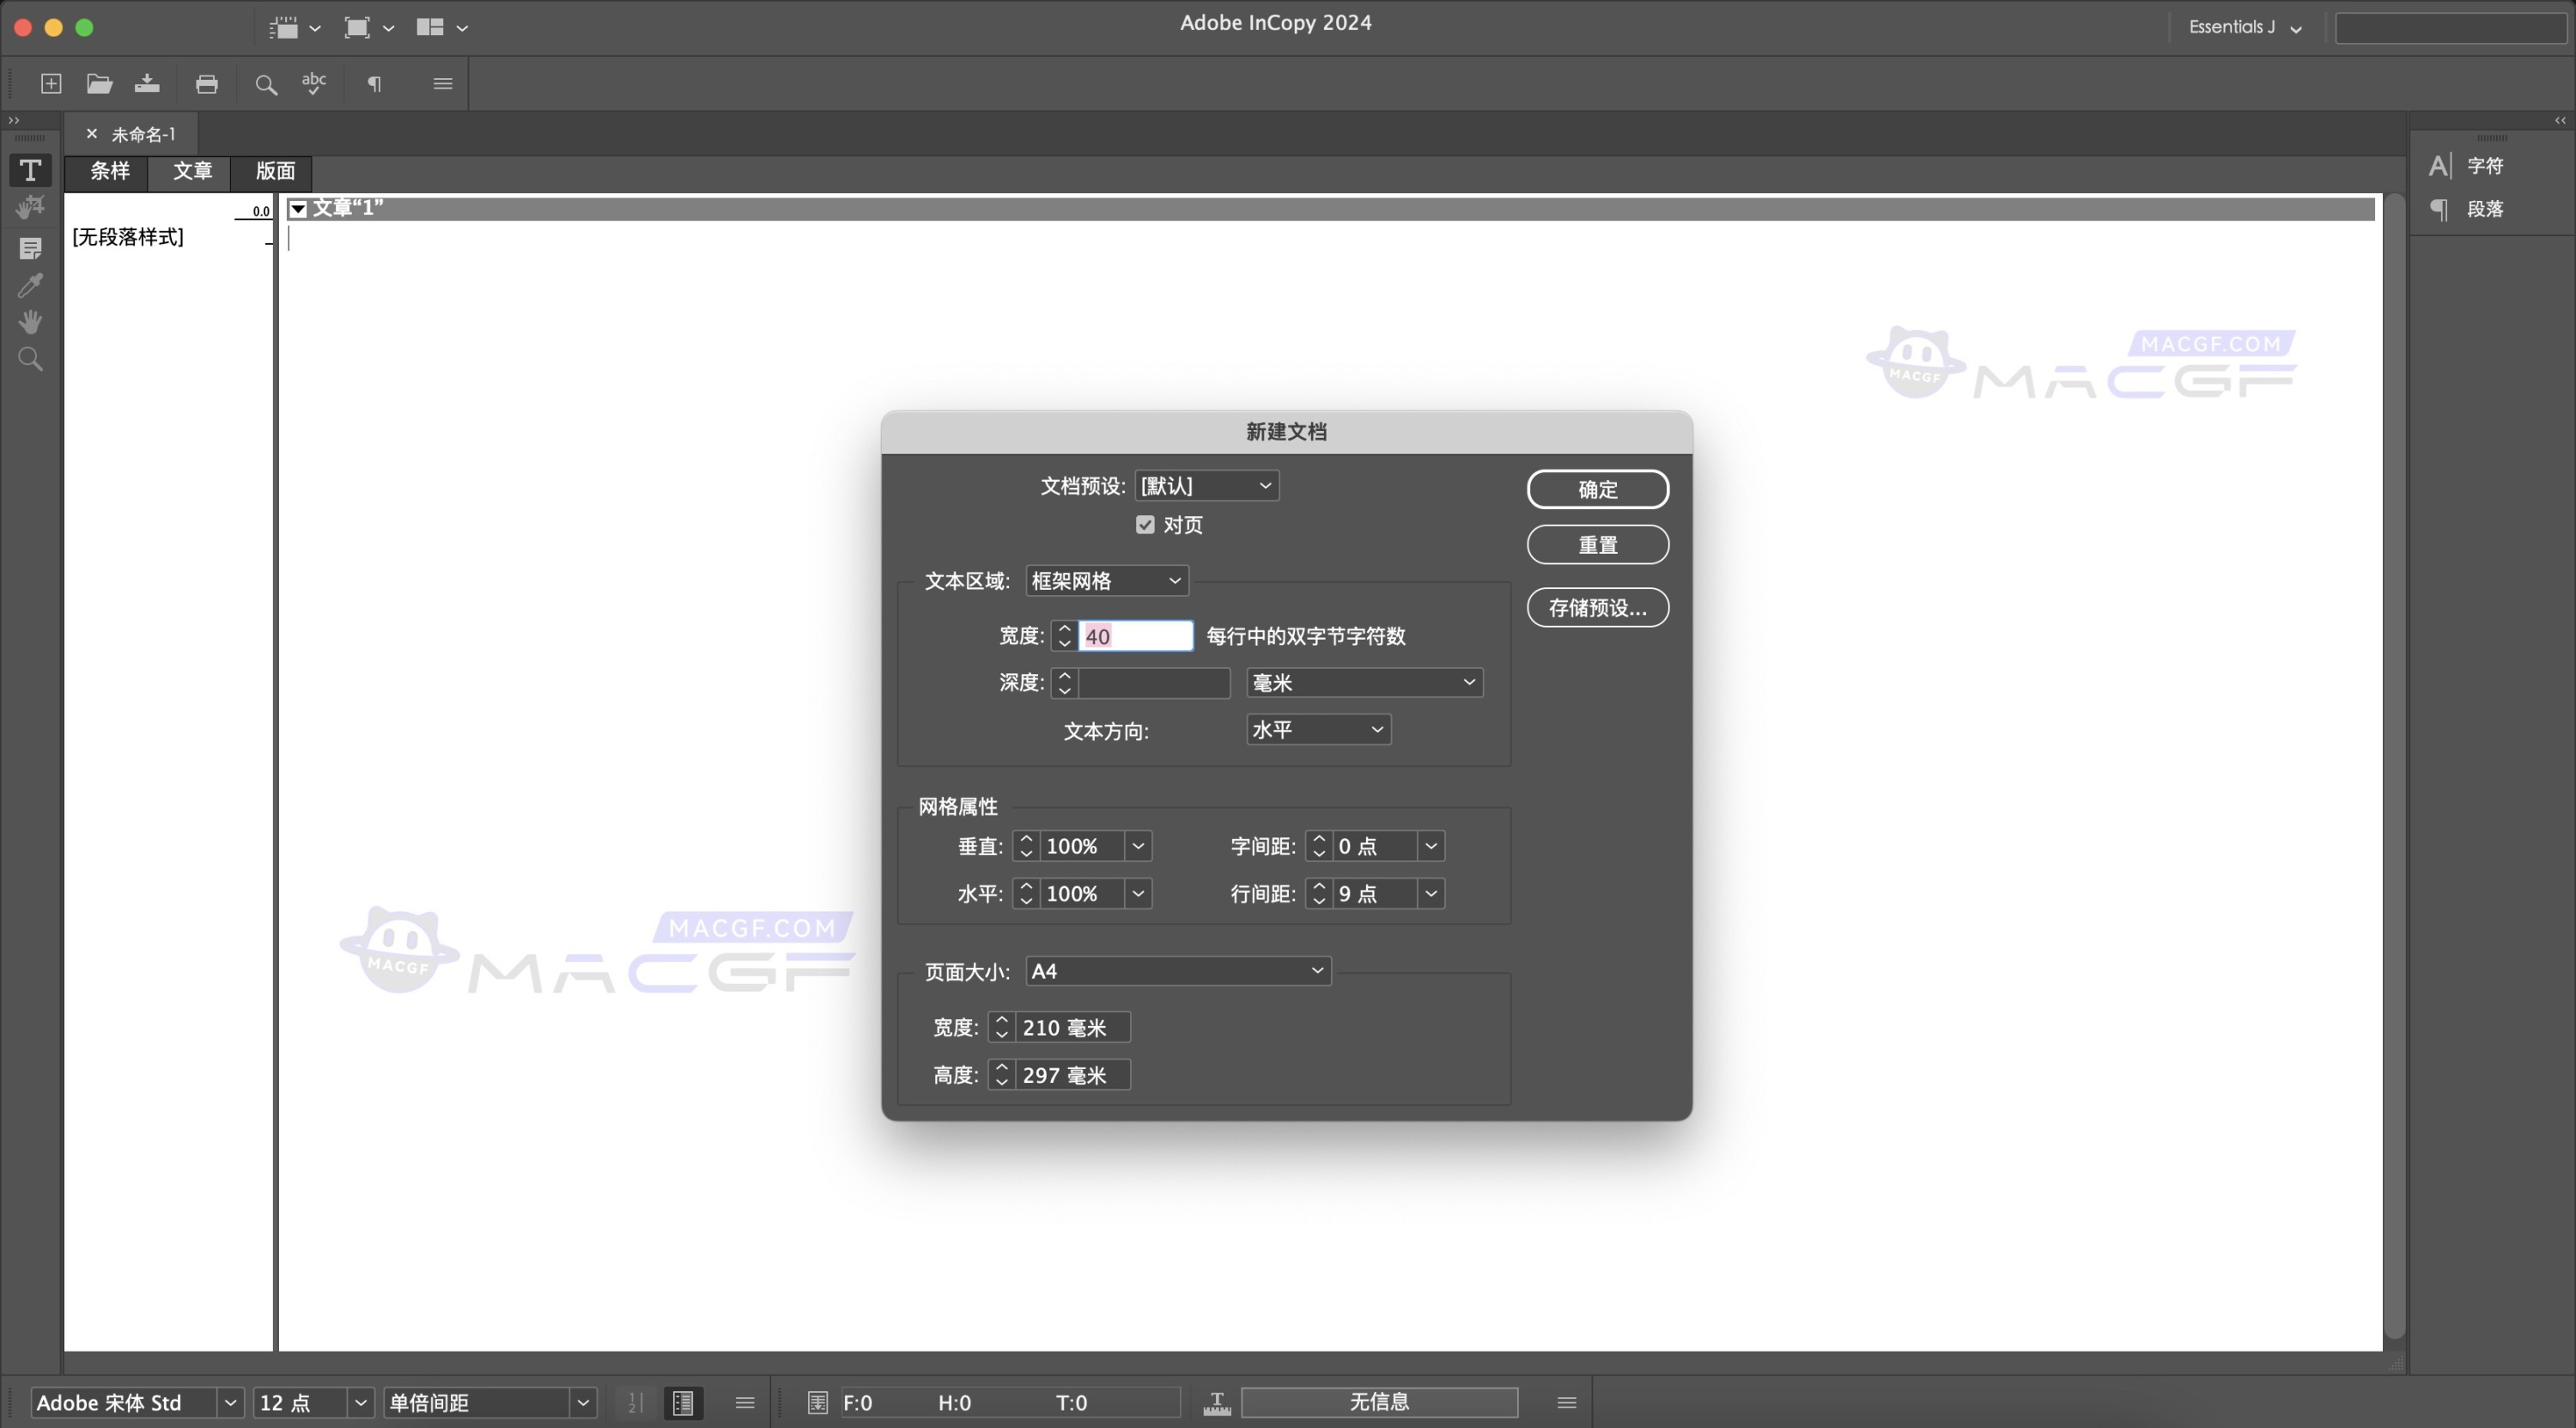2576x1428 pixels.
Task: Open the 文本方向 direction dropdown
Action: pyautogui.click(x=1317, y=730)
